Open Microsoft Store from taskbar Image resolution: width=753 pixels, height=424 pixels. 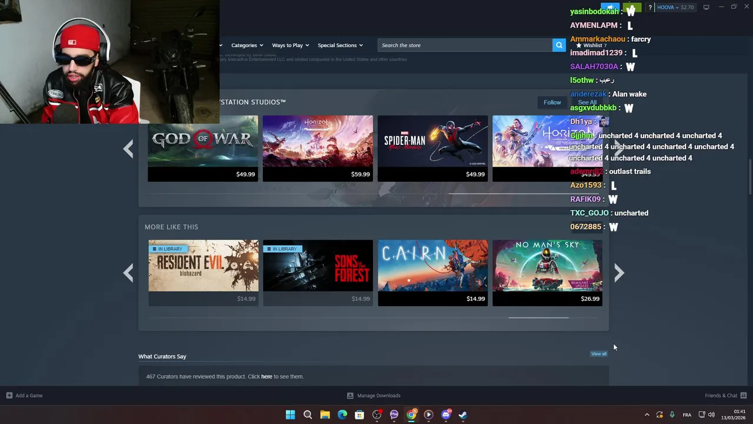coord(359,415)
